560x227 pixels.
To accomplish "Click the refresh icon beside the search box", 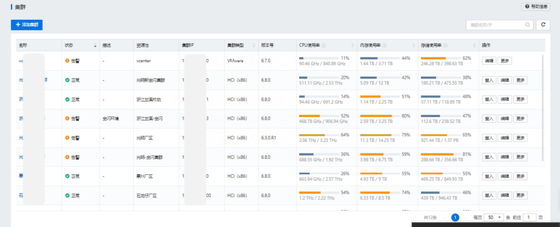I will coord(543,24).
